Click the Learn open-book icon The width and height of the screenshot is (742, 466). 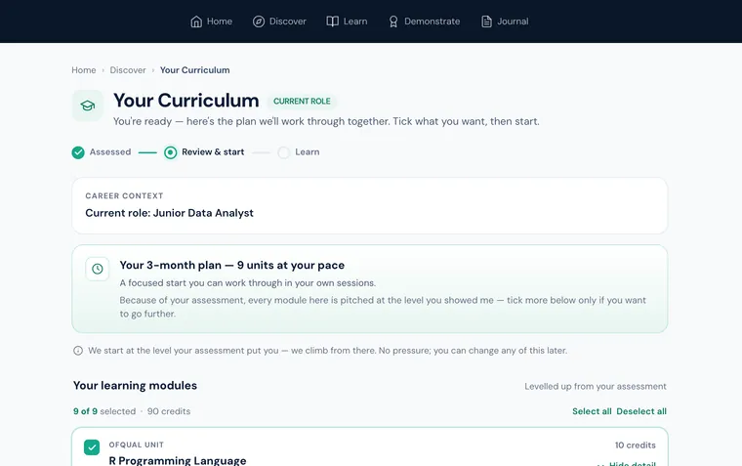pyautogui.click(x=332, y=21)
